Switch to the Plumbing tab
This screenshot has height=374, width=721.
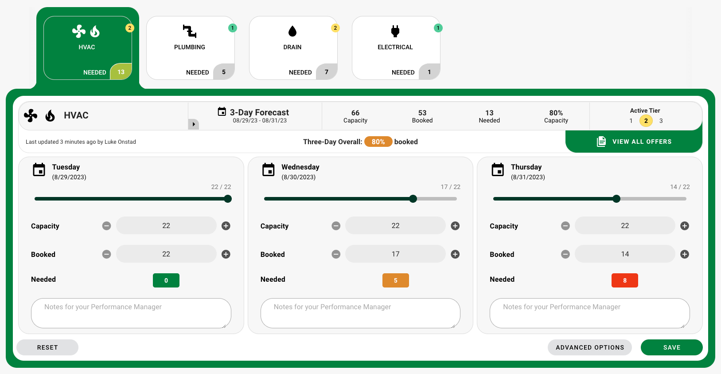[191, 48]
